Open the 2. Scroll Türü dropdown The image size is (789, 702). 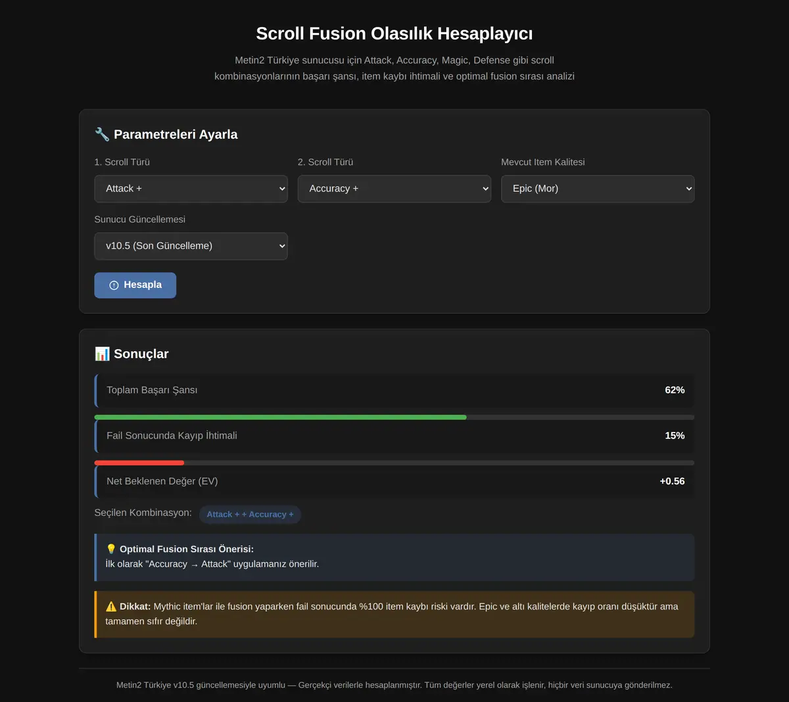point(394,189)
